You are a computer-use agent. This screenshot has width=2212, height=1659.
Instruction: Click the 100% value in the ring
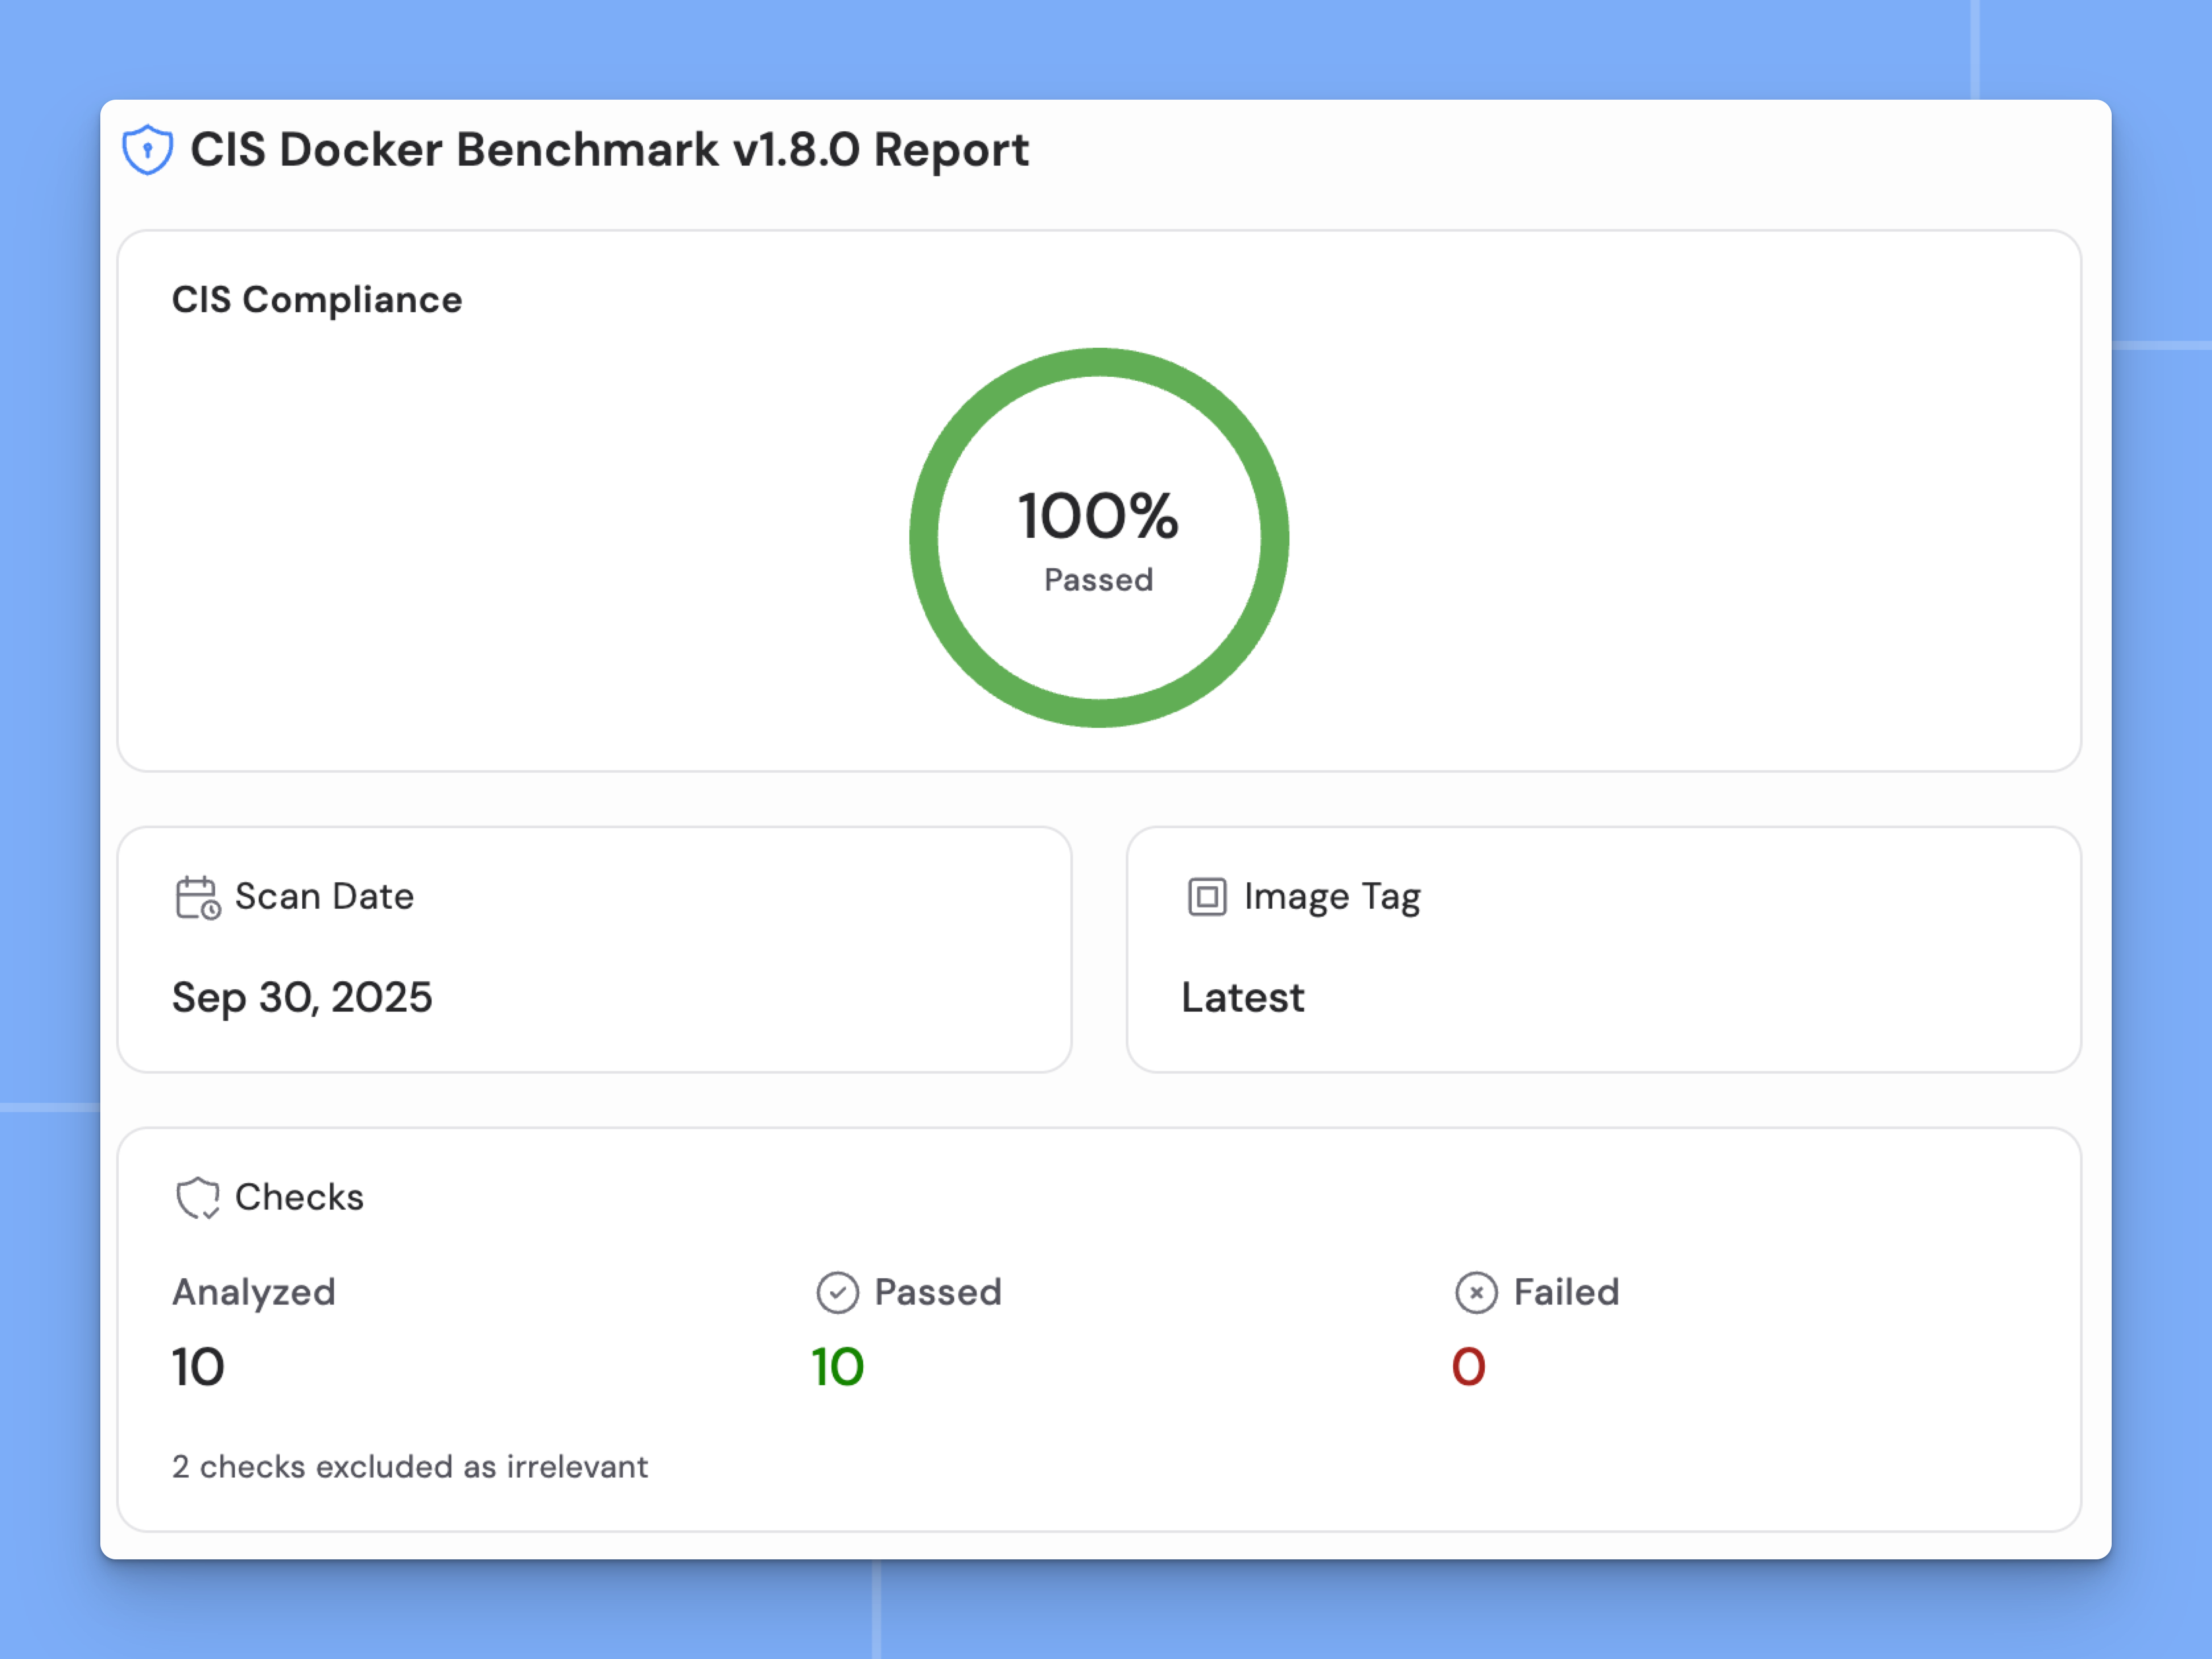(1098, 516)
